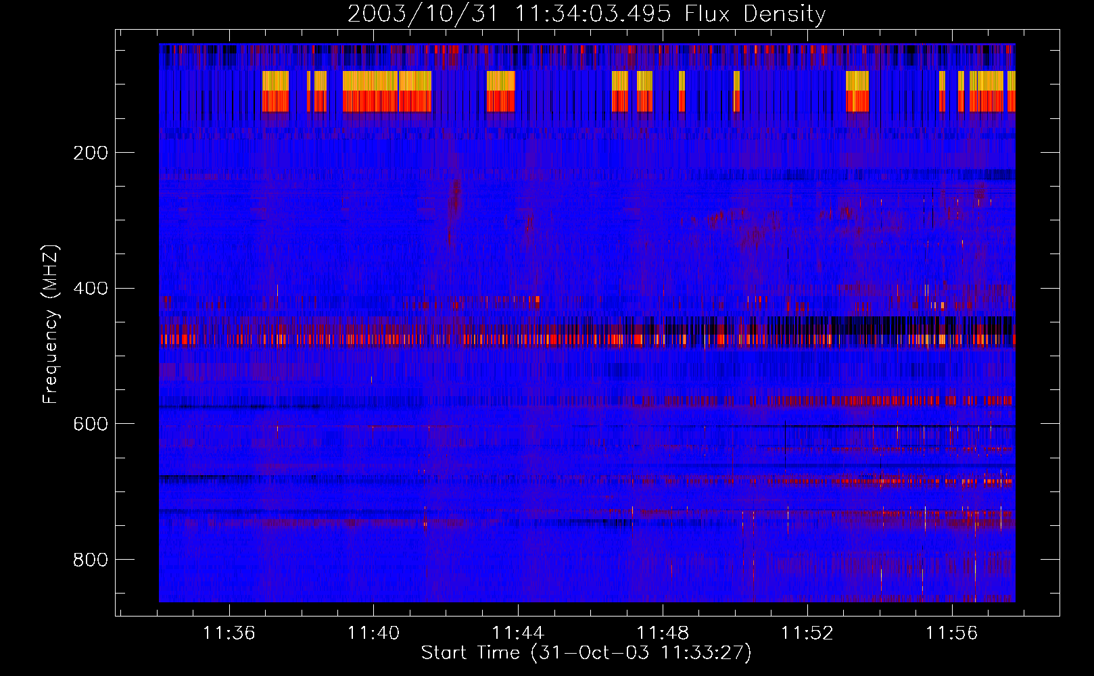
Task: Click the plot title "2003/10/31 11:34:03.495 Flux Density"
Action: [x=586, y=14]
